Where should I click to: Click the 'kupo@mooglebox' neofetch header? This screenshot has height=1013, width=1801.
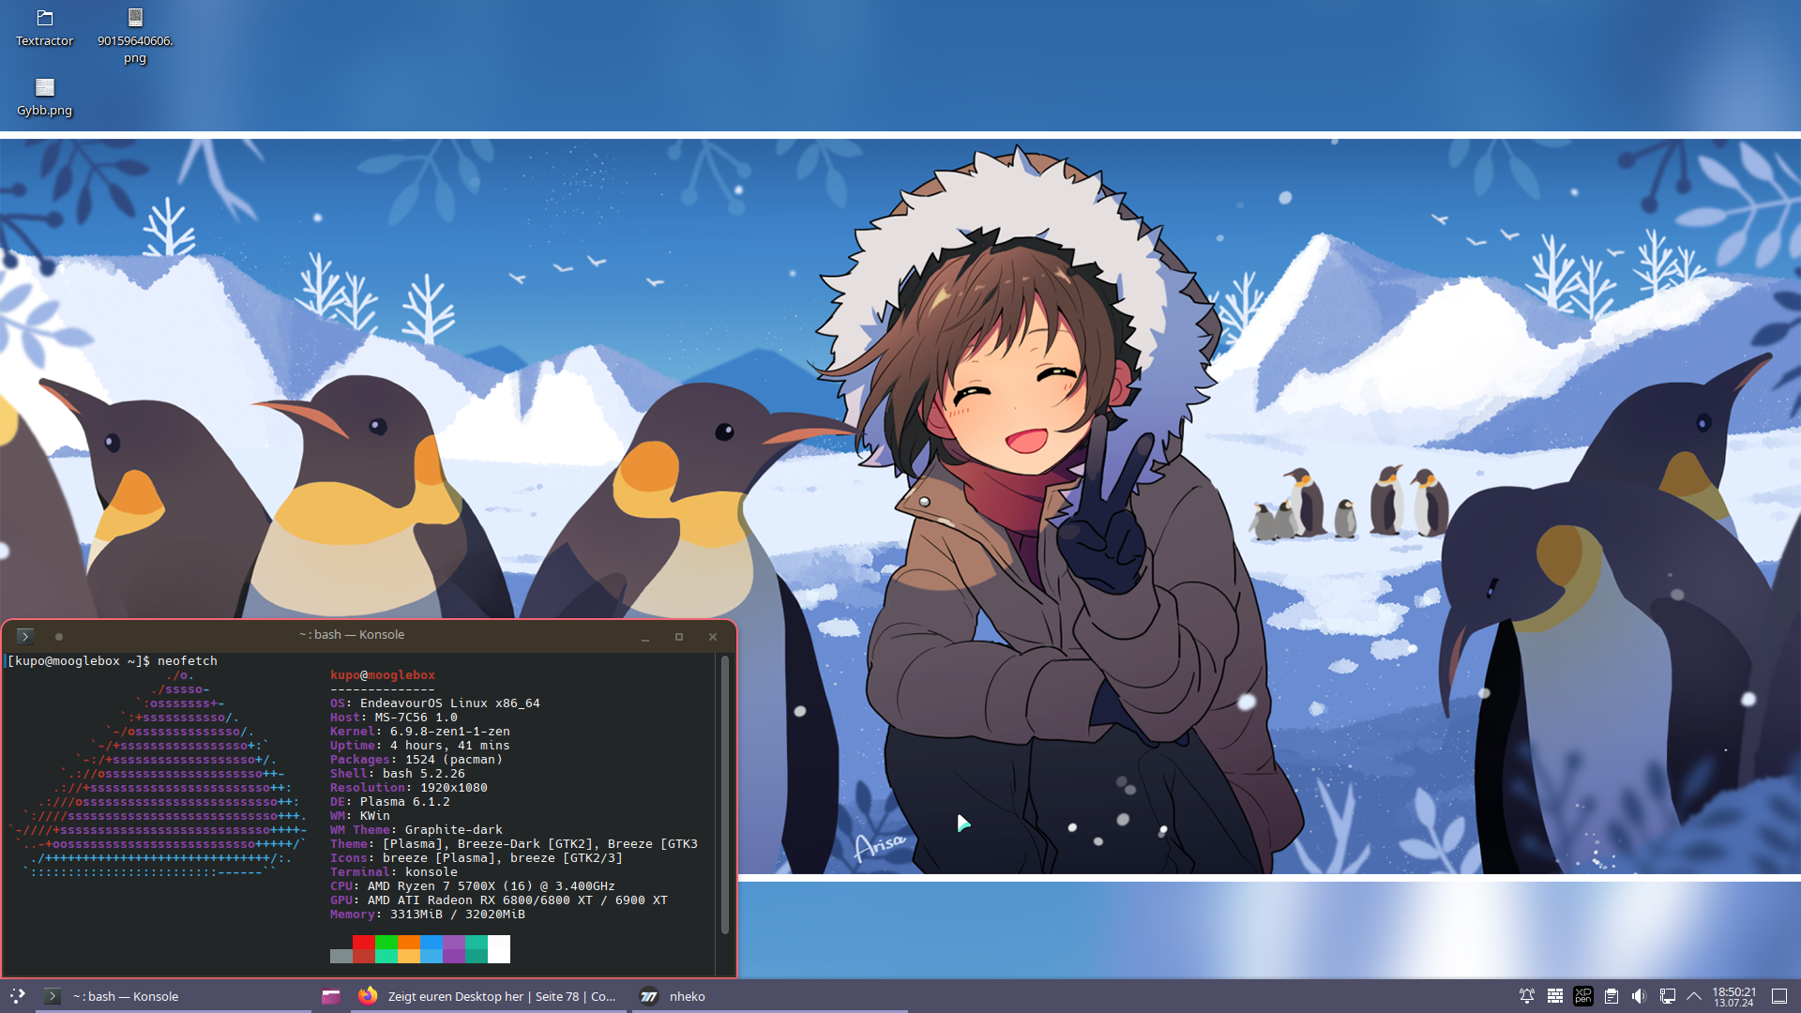point(383,675)
